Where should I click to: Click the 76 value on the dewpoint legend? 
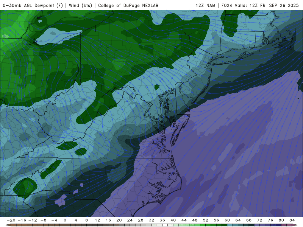coord(270,220)
